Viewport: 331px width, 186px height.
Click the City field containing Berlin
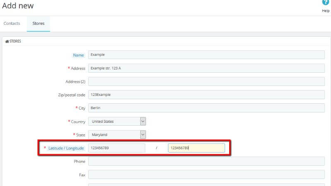(206, 108)
